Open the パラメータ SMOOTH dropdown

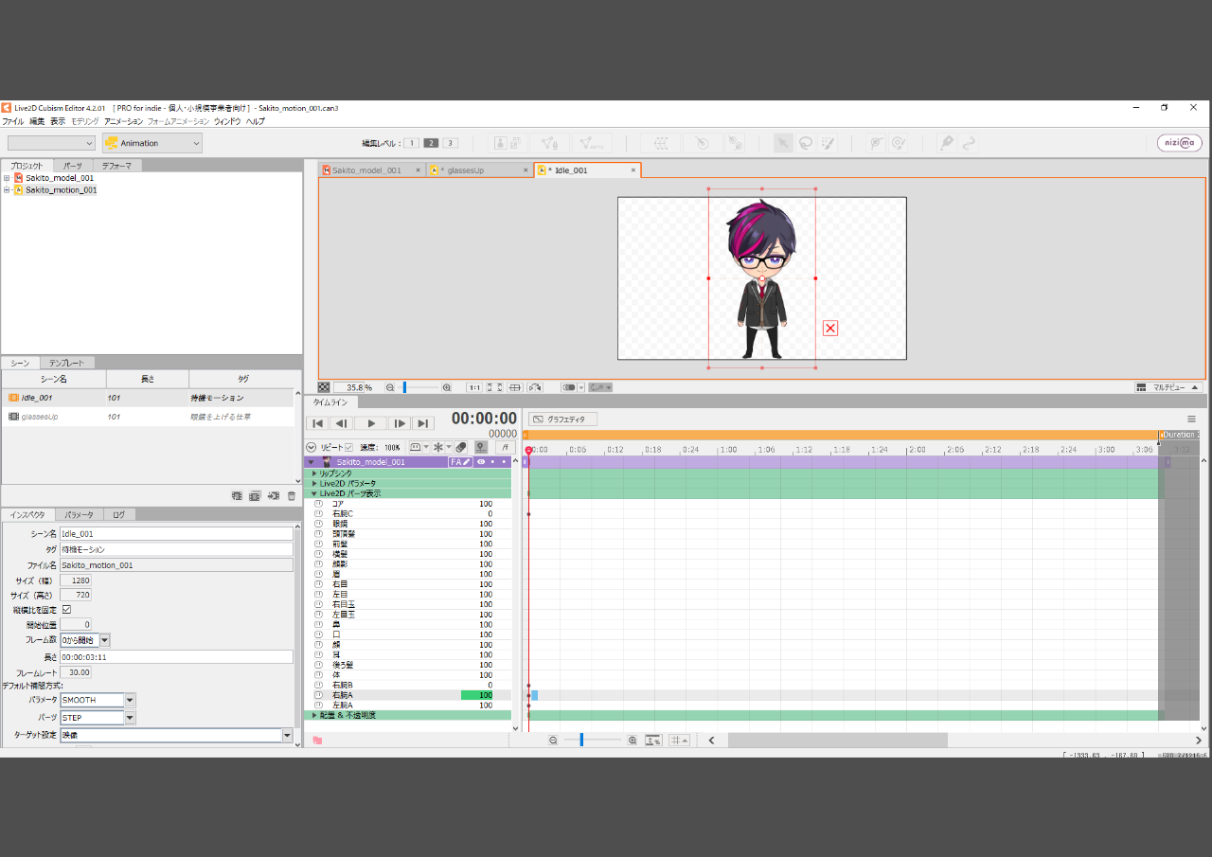131,700
